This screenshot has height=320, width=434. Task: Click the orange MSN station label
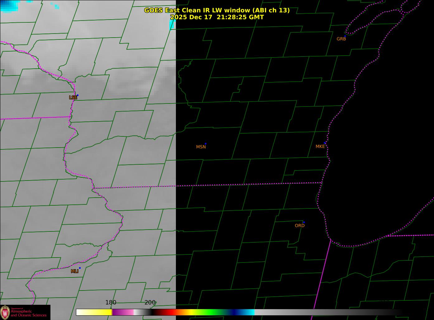click(201, 147)
